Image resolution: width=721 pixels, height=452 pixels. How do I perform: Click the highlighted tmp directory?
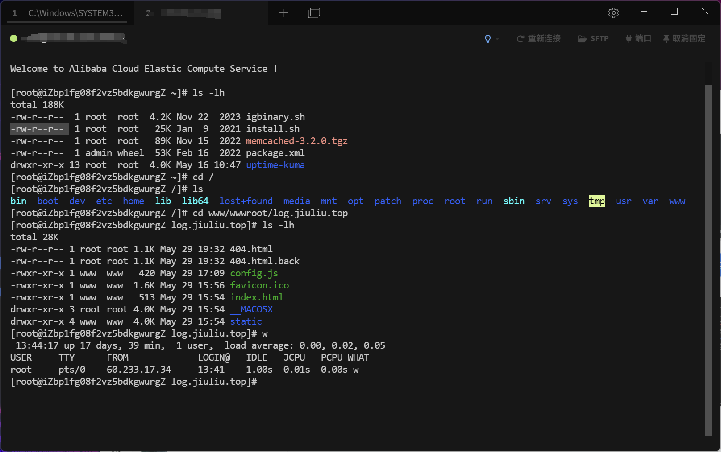click(x=597, y=201)
